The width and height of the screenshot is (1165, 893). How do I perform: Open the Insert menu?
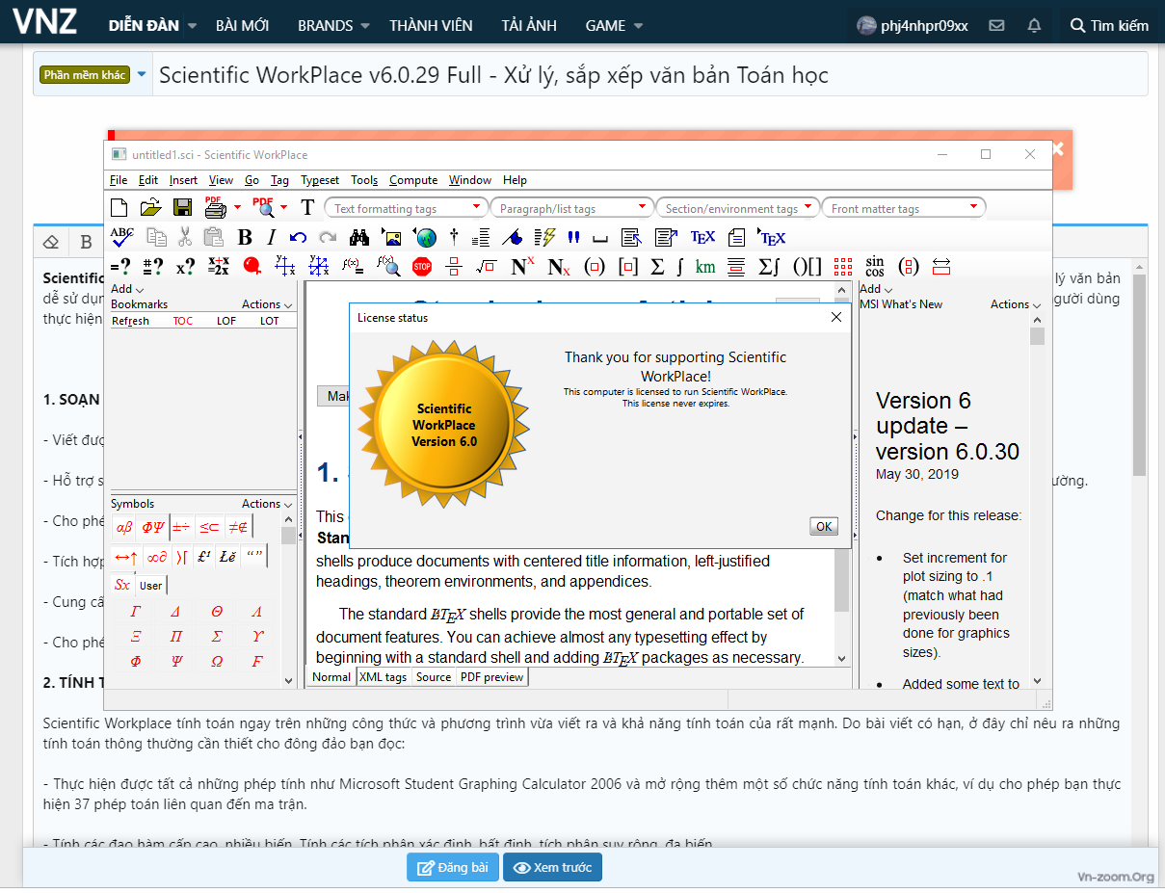(x=183, y=180)
